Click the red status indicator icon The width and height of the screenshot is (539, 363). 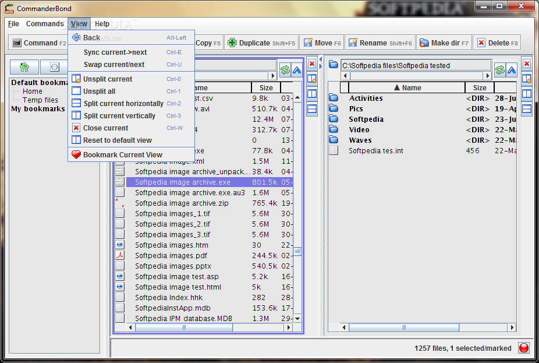pos(524,348)
